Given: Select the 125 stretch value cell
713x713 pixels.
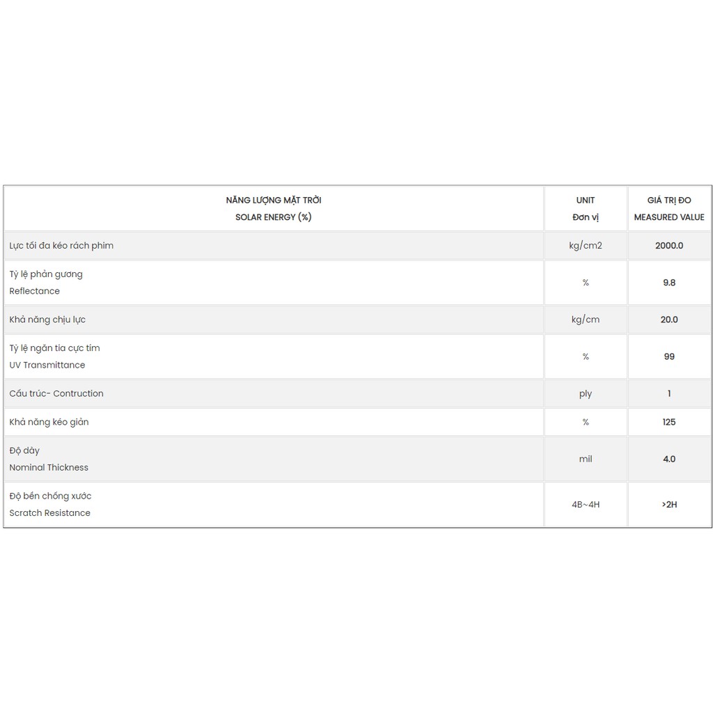Looking at the screenshot, I should click(669, 422).
